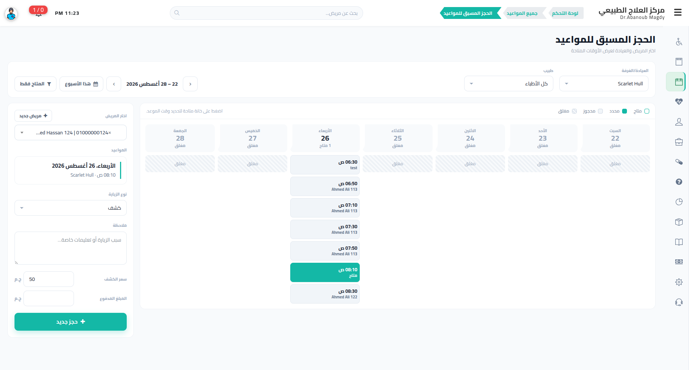Switch to لوحة التحكم breadcrumb tab
This screenshot has height=370, width=689.
565,13
